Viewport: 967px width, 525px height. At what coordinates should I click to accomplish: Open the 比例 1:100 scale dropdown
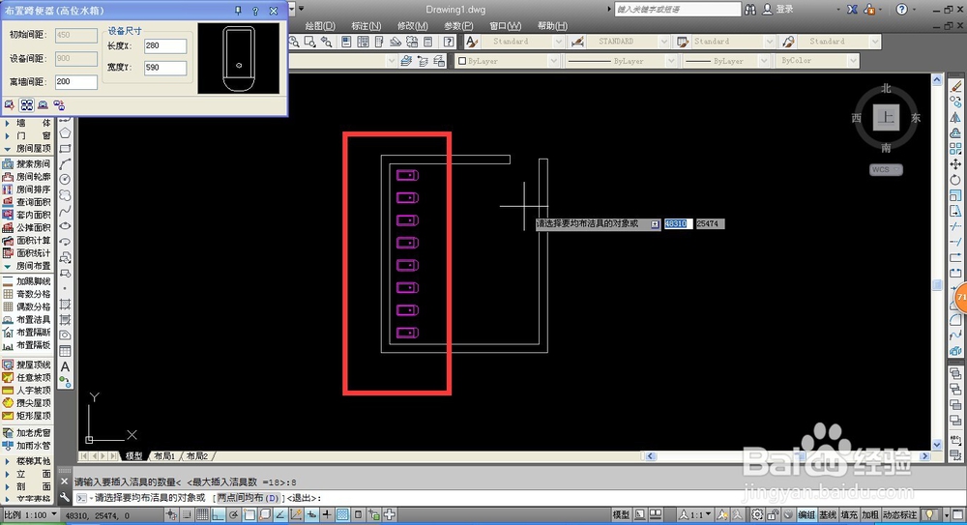click(30, 514)
